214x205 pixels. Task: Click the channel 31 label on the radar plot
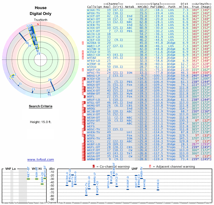pos(20,84)
